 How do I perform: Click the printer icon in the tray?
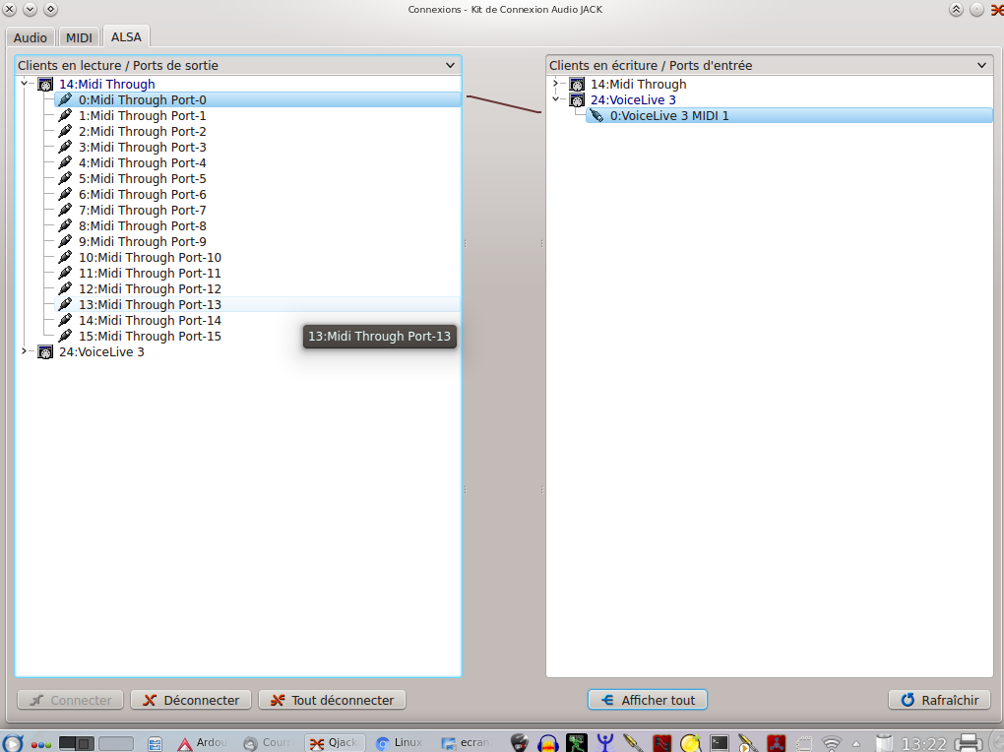(969, 743)
